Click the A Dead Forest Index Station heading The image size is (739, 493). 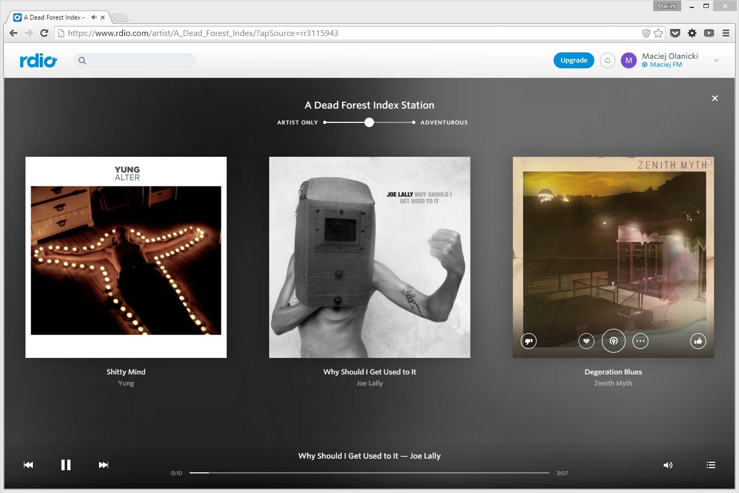(x=369, y=105)
